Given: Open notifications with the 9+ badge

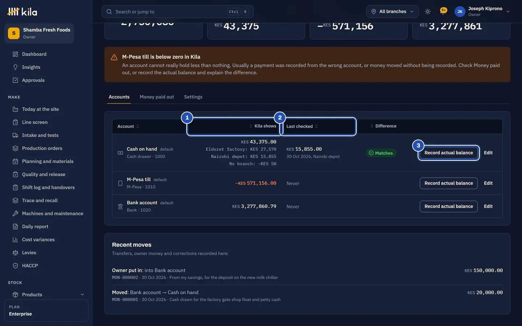Looking at the screenshot, I should coord(443,12).
